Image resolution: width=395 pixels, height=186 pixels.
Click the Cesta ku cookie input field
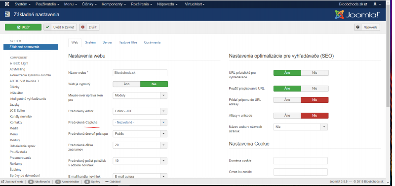click(x=301, y=172)
